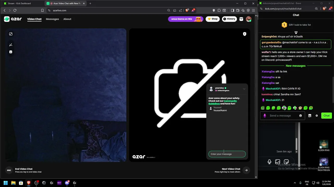Viewport: 334px width, 187px height.
Task: Click the image attachment icon below the chat window
Action: tap(278, 162)
